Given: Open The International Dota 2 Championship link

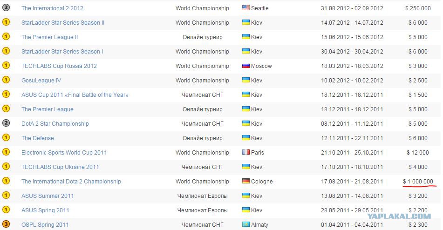Looking at the screenshot, I should 71,182.
